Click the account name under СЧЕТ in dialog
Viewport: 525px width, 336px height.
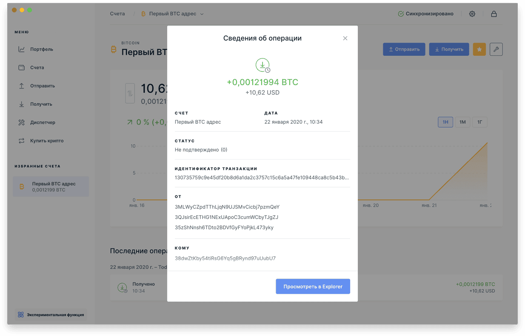[198, 122]
